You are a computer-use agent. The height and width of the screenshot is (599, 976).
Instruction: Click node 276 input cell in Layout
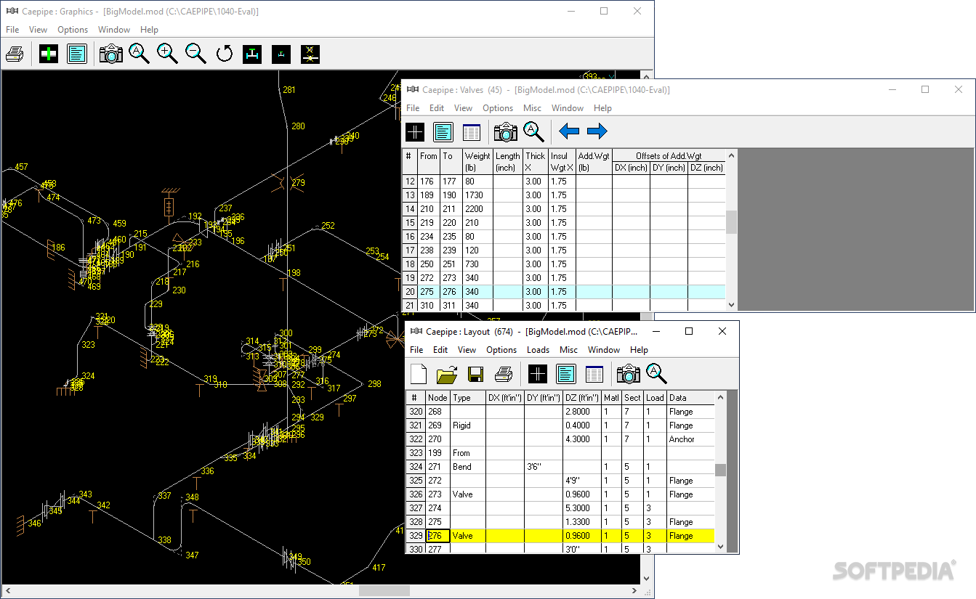coord(438,536)
